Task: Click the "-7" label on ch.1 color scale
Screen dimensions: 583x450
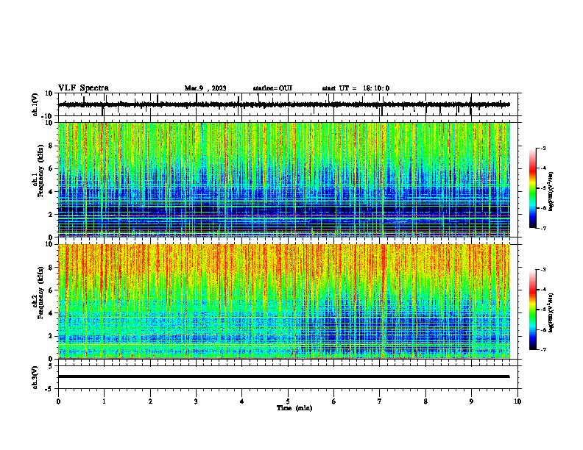Action: point(543,228)
